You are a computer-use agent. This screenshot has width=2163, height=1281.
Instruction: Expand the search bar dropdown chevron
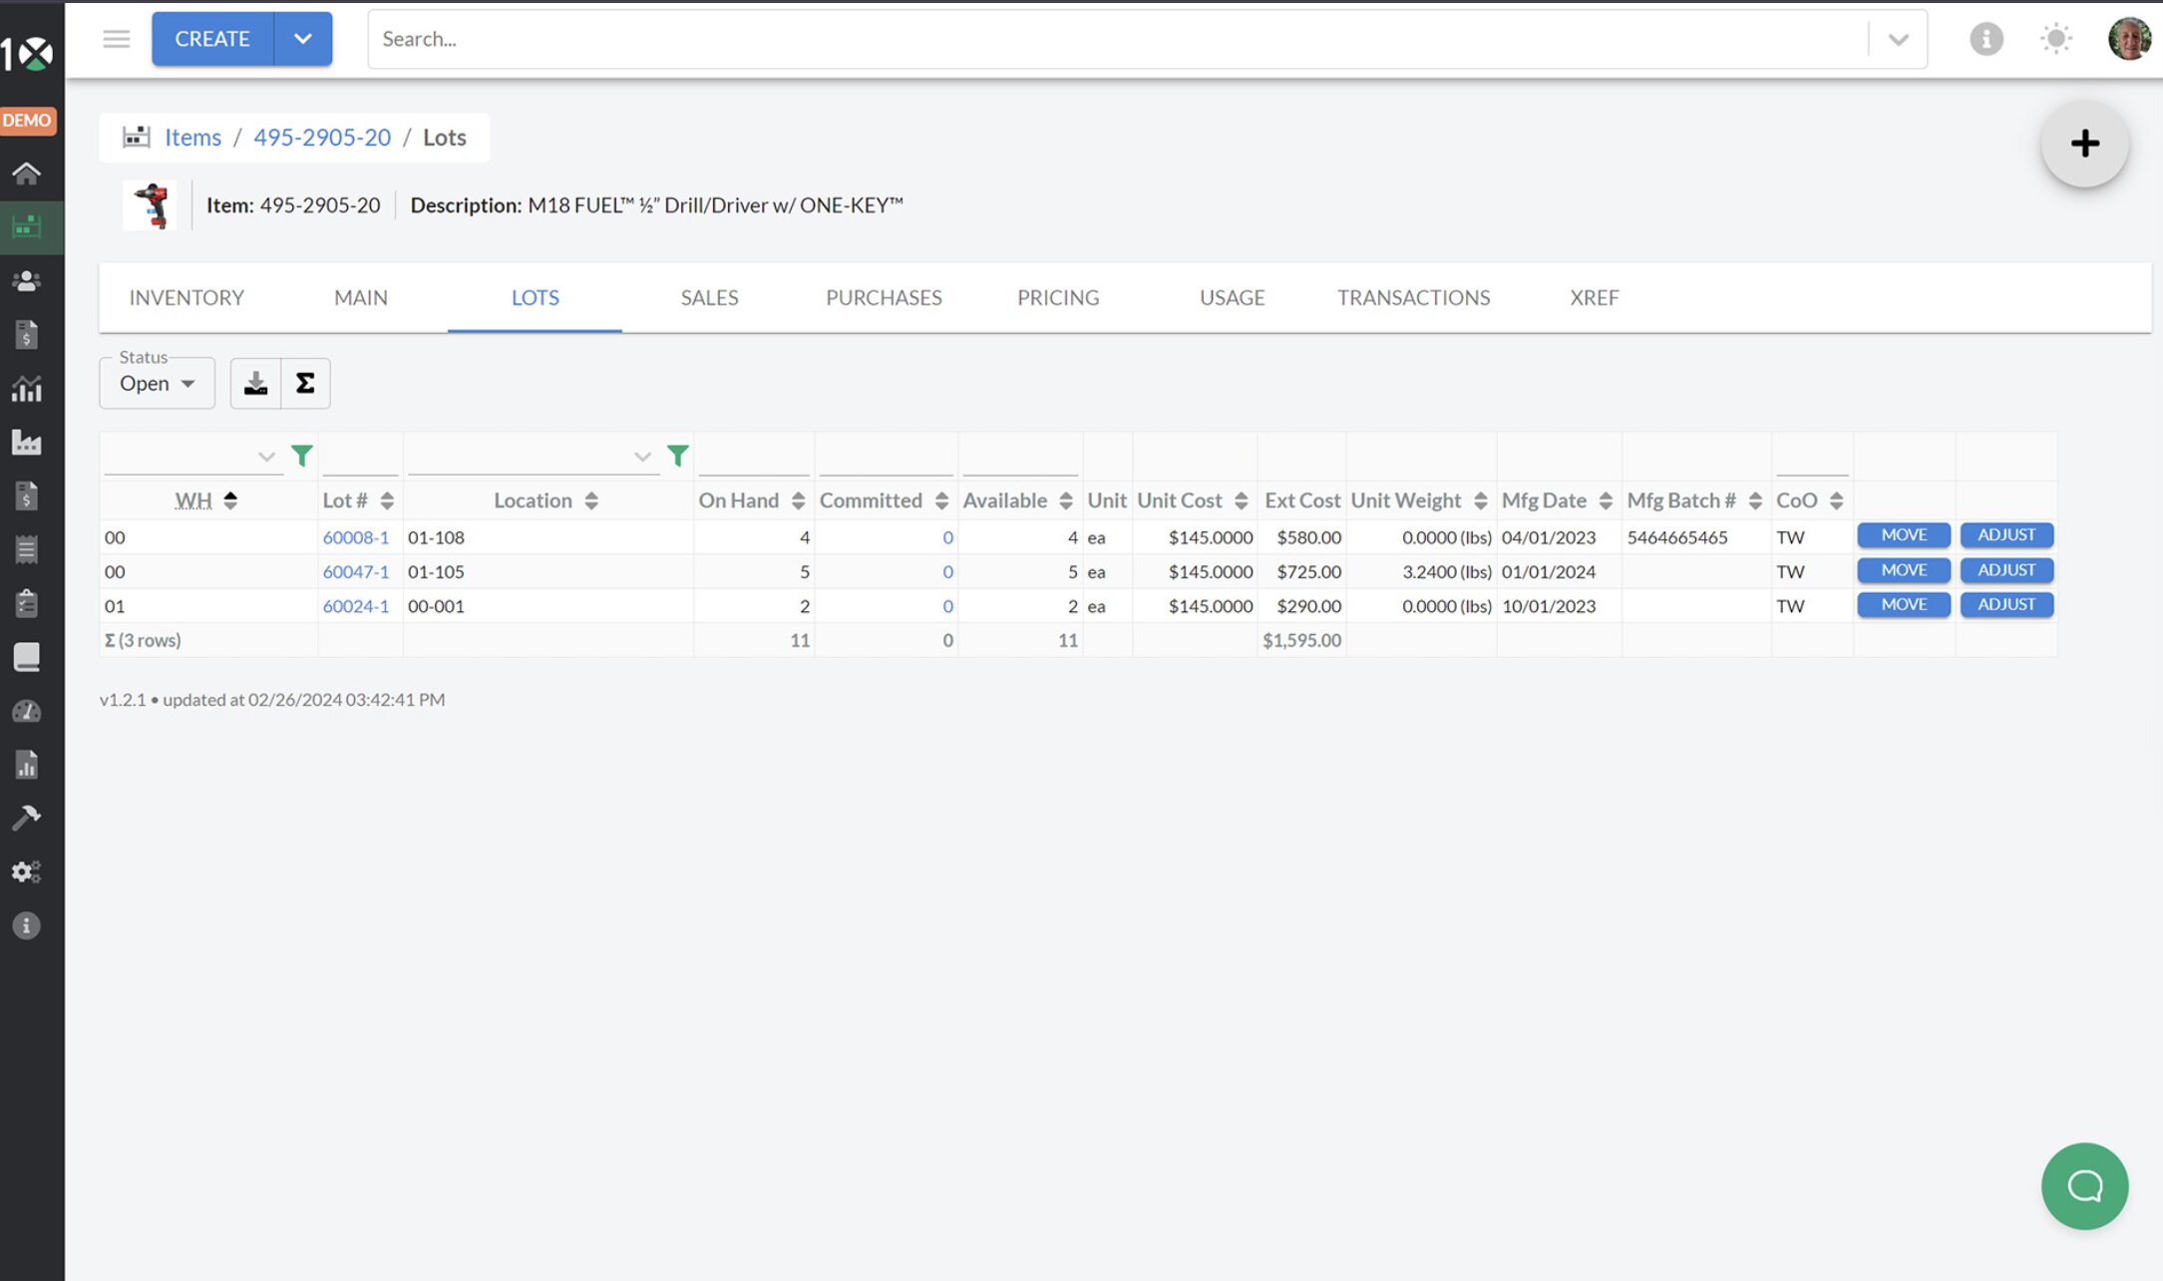(x=1898, y=39)
